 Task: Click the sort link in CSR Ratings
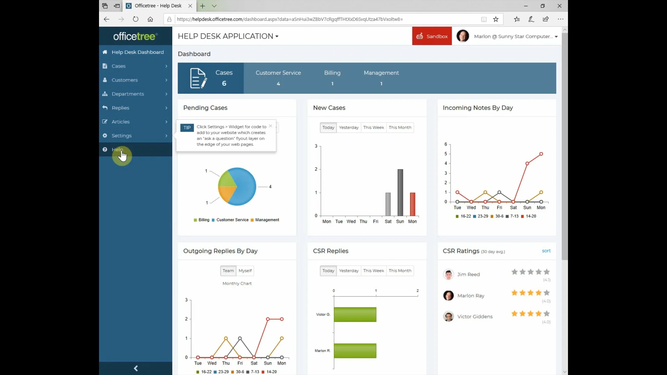pyautogui.click(x=546, y=251)
